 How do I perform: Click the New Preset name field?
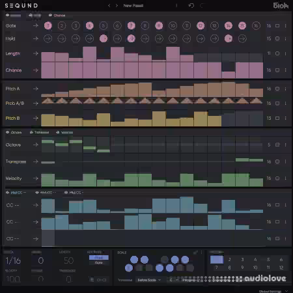133,6
